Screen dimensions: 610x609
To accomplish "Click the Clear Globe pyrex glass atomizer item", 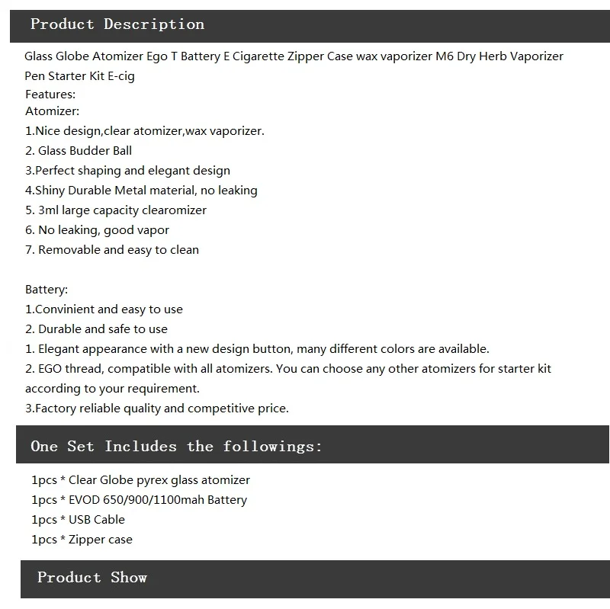I will click(140, 480).
